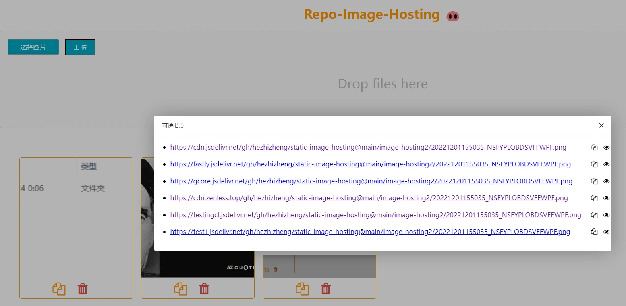Preview the test1.jsdelivr.net image via eye icon
Screen dimensions: 626x306
[606, 232]
